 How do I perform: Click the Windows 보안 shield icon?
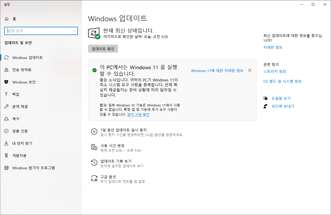pos(7,82)
